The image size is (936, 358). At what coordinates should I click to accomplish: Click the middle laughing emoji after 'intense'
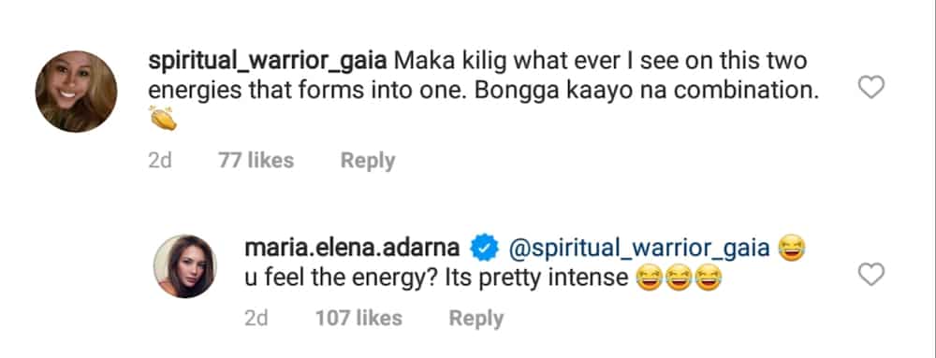click(679, 279)
